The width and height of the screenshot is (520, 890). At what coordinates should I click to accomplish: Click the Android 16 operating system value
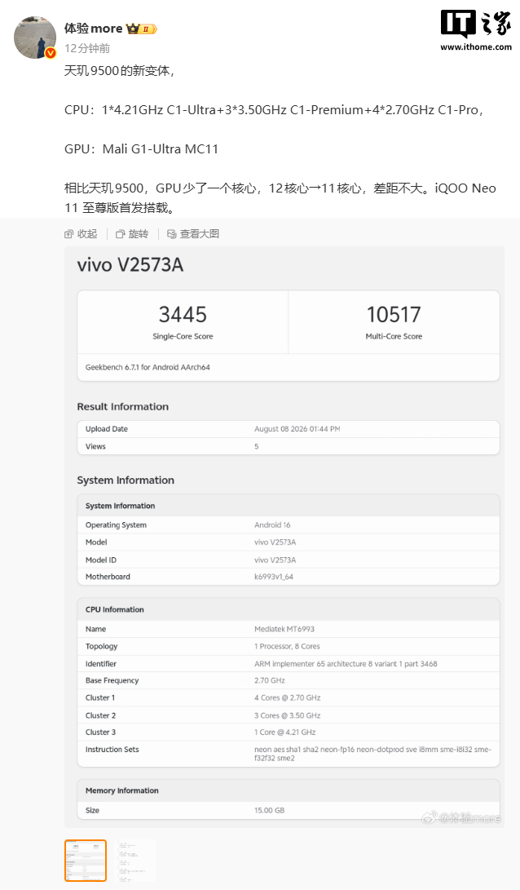(x=272, y=525)
